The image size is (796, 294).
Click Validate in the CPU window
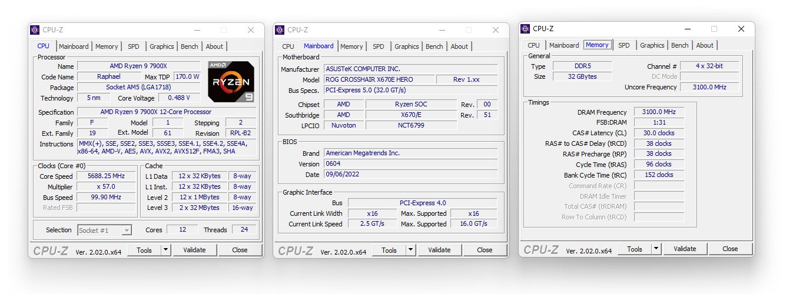(194, 250)
